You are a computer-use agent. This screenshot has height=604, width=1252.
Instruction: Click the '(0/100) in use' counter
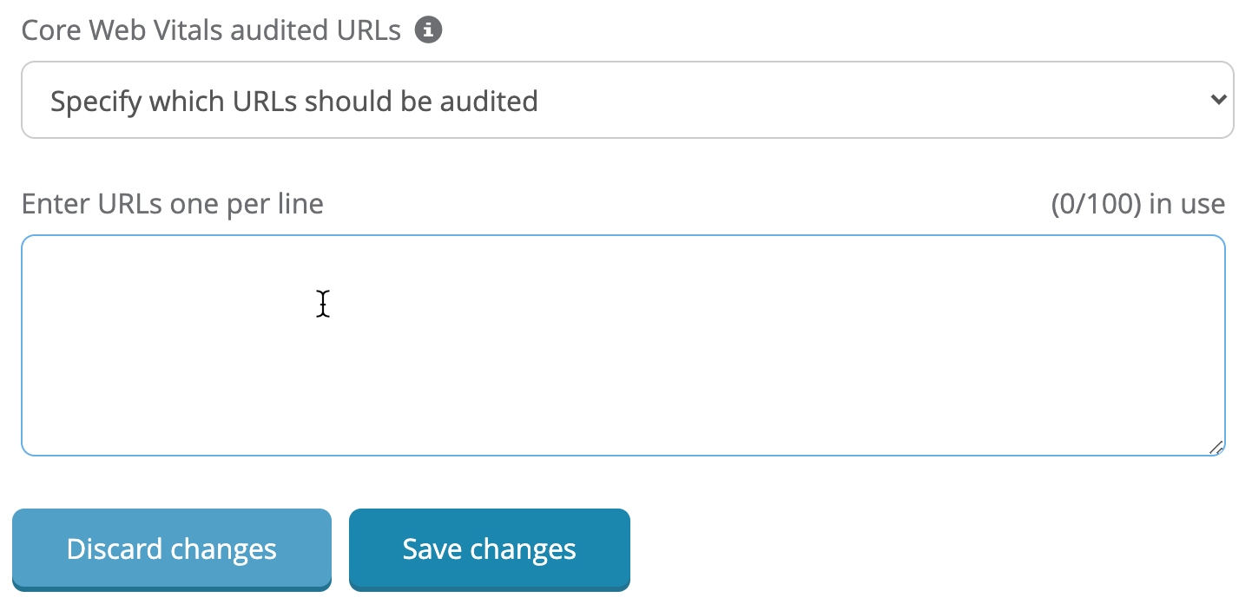pyautogui.click(x=1137, y=204)
